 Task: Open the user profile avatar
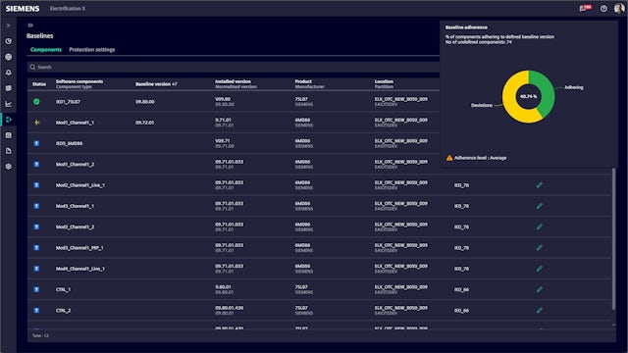pyautogui.click(x=619, y=9)
